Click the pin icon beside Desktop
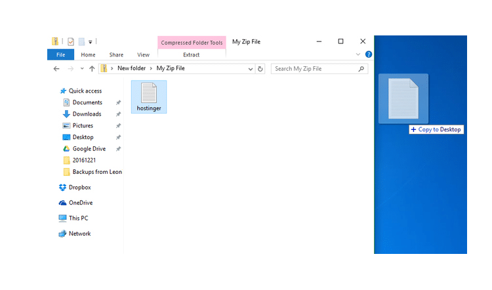The height and width of the screenshot is (290, 492). point(118,138)
